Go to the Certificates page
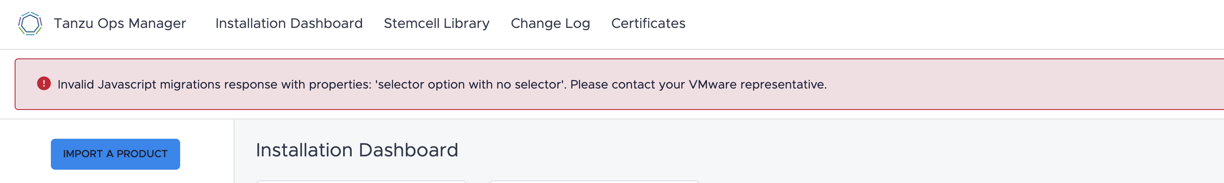The width and height of the screenshot is (1224, 183). (648, 23)
